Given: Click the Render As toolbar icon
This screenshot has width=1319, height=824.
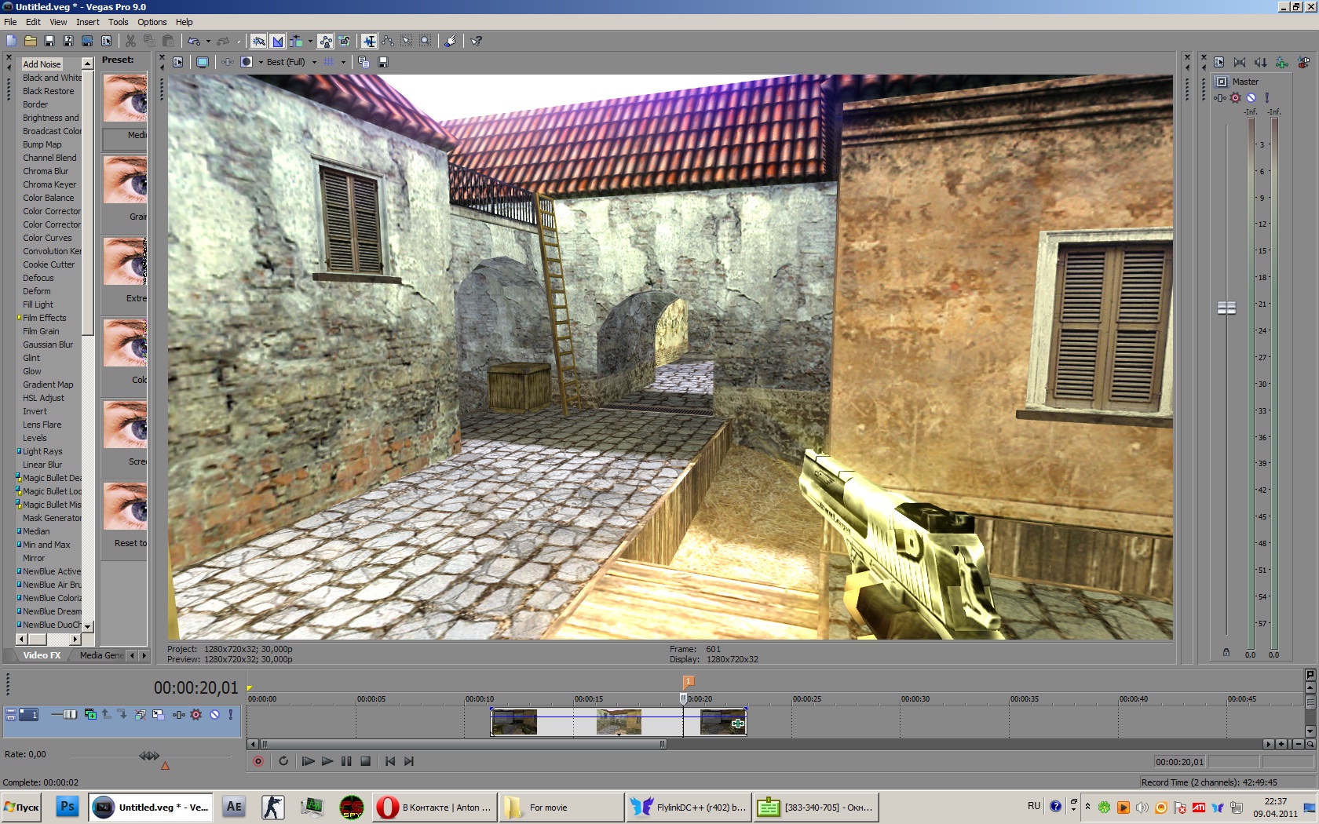Looking at the screenshot, I should [x=87, y=41].
